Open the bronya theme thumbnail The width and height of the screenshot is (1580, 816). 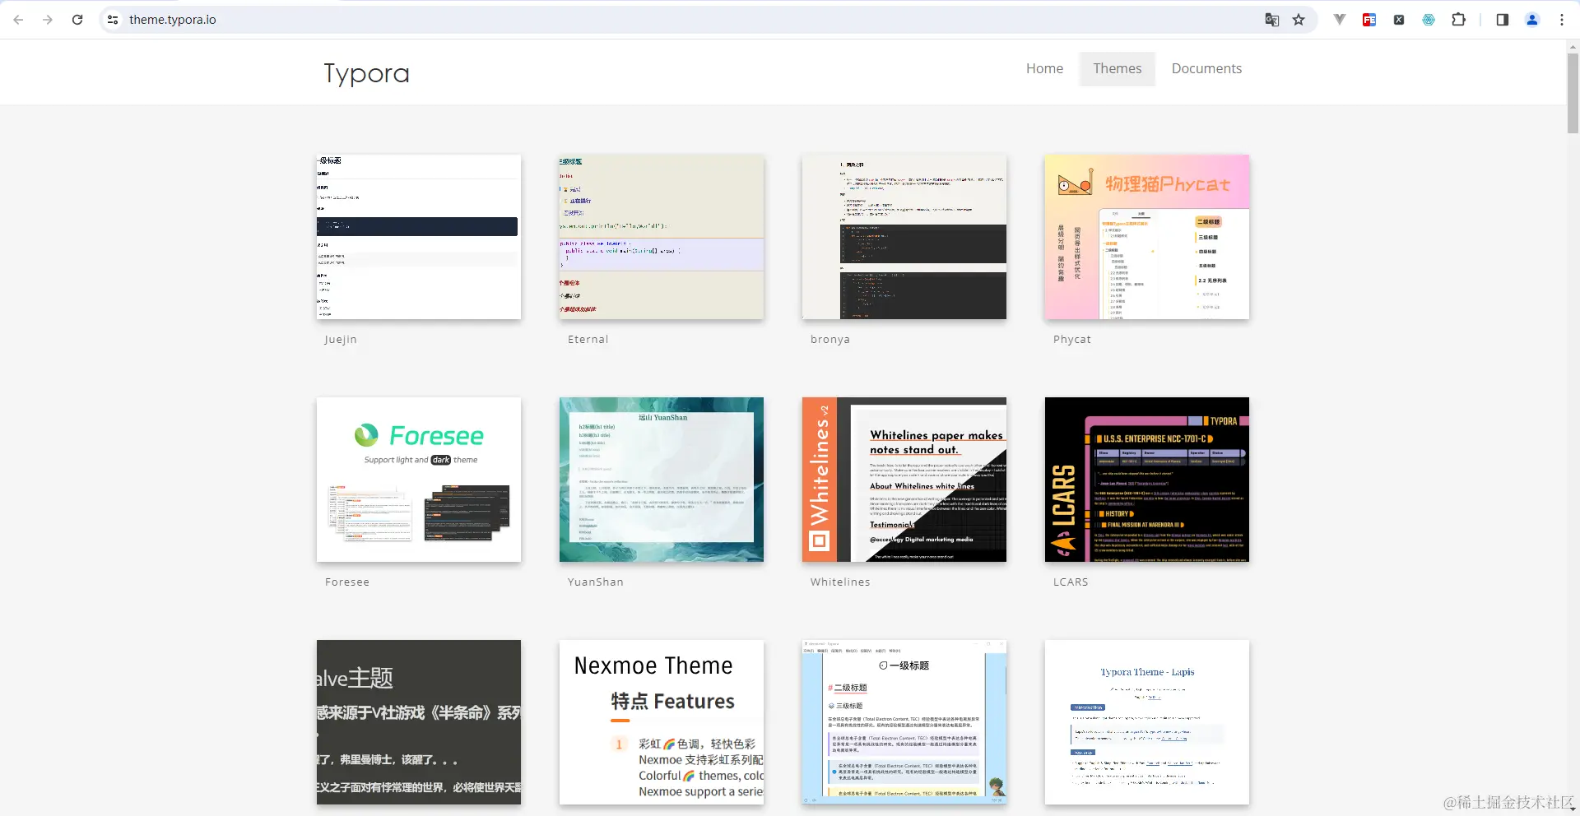904,237
